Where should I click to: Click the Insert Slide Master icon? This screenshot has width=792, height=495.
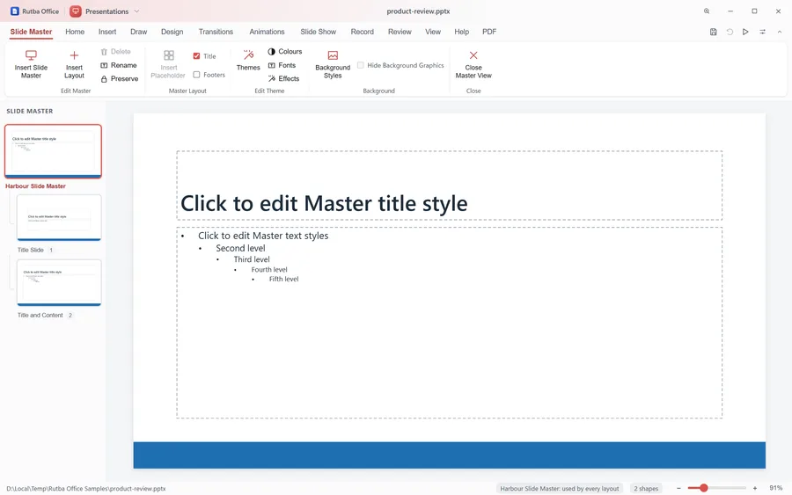31,55
